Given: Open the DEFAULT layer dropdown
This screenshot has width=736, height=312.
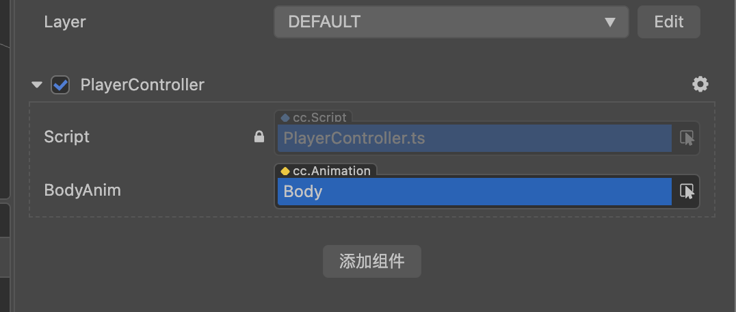Looking at the screenshot, I should 451,22.
